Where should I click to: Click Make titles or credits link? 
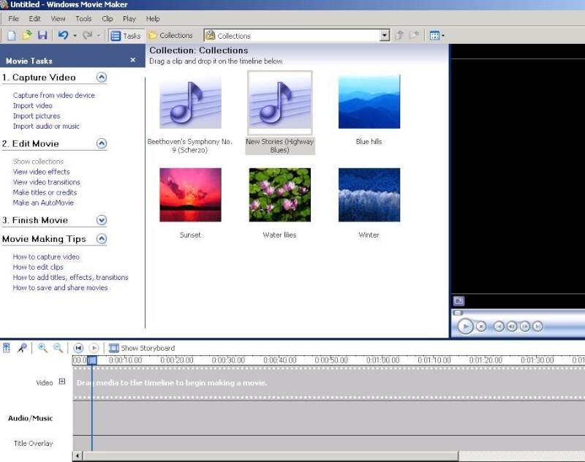click(45, 192)
